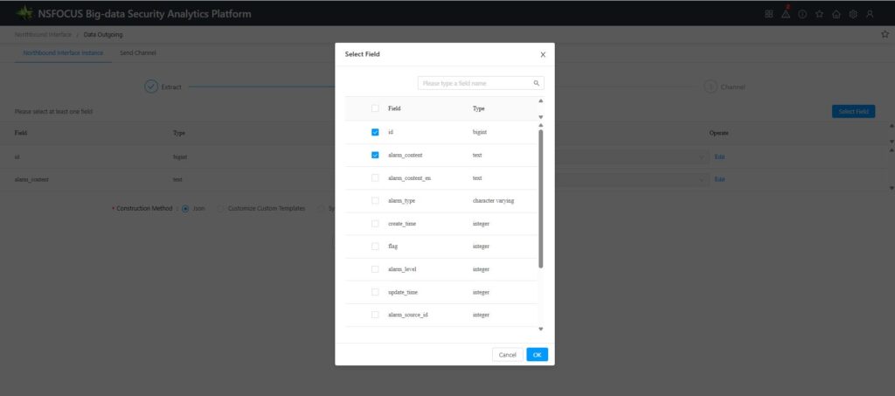This screenshot has width=895, height=396.
Task: Click the scroll down arrow in field list
Action: tap(540, 329)
